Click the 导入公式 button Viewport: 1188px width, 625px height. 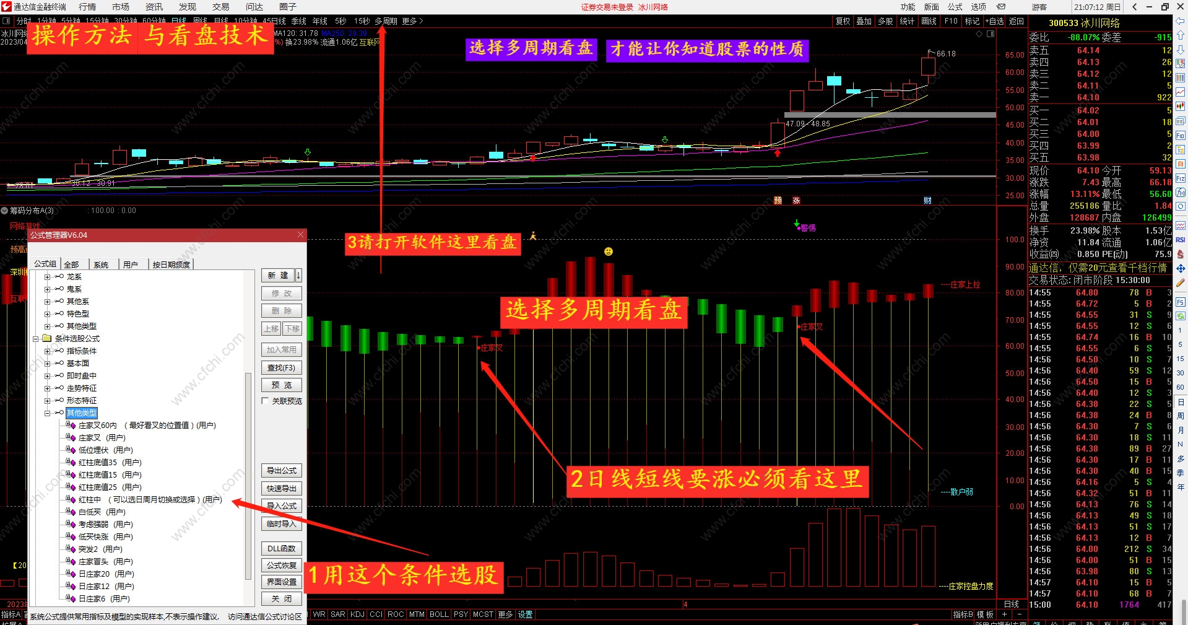click(x=282, y=505)
